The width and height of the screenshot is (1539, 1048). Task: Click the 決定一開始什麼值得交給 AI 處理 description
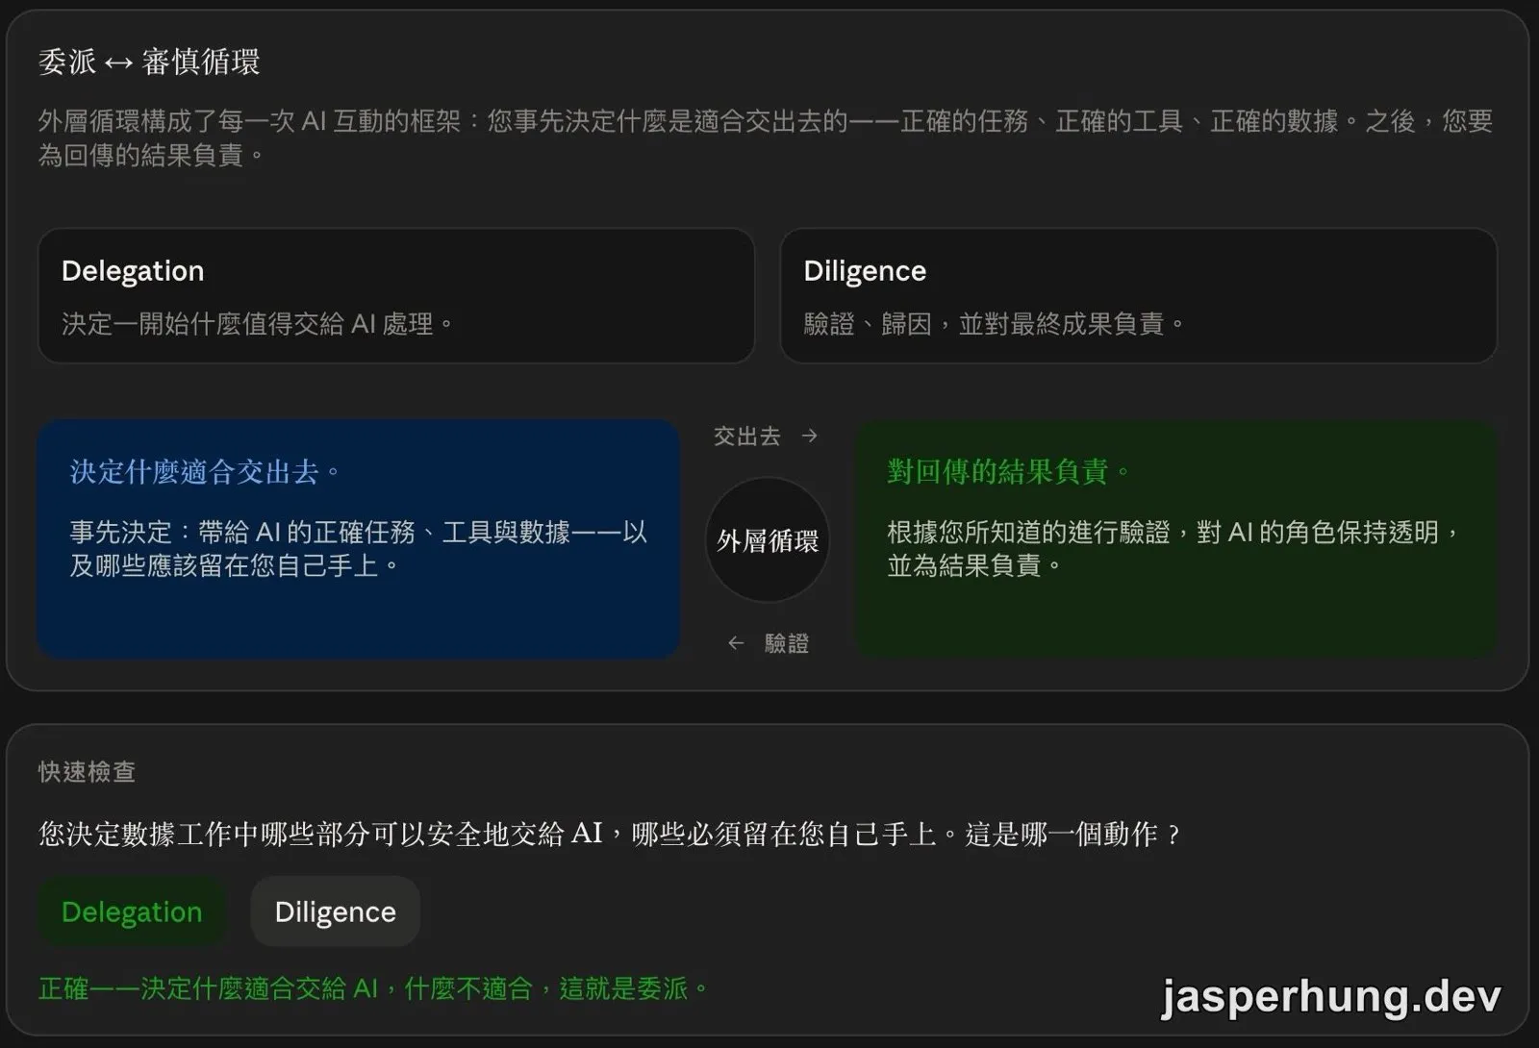pyautogui.click(x=257, y=324)
